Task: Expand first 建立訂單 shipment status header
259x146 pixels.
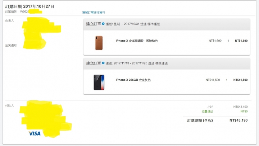Action: pos(167,24)
